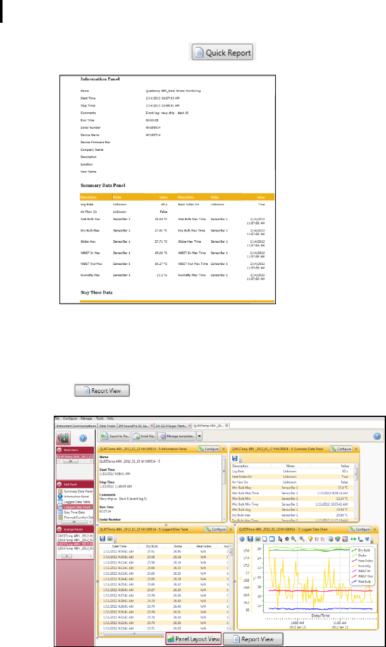Viewport: 386px width, 647px height.
Task: Open Manage templates button
Action: (x=177, y=436)
